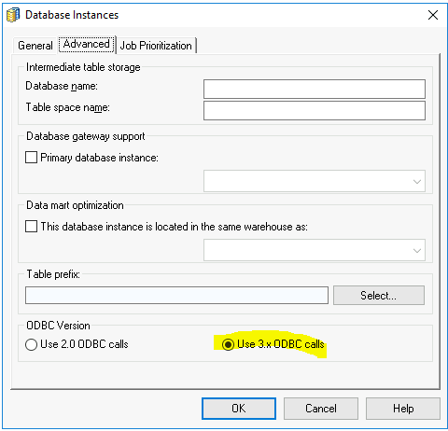
Task: Click the Table space name field
Action: click(315, 110)
